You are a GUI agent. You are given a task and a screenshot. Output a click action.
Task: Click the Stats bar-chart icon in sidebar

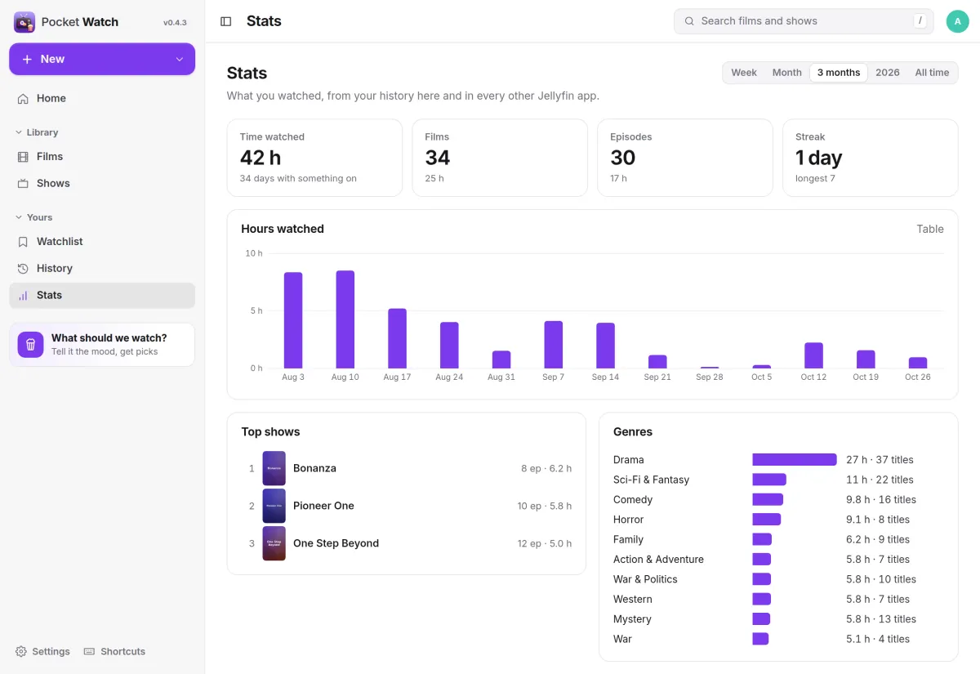(23, 295)
